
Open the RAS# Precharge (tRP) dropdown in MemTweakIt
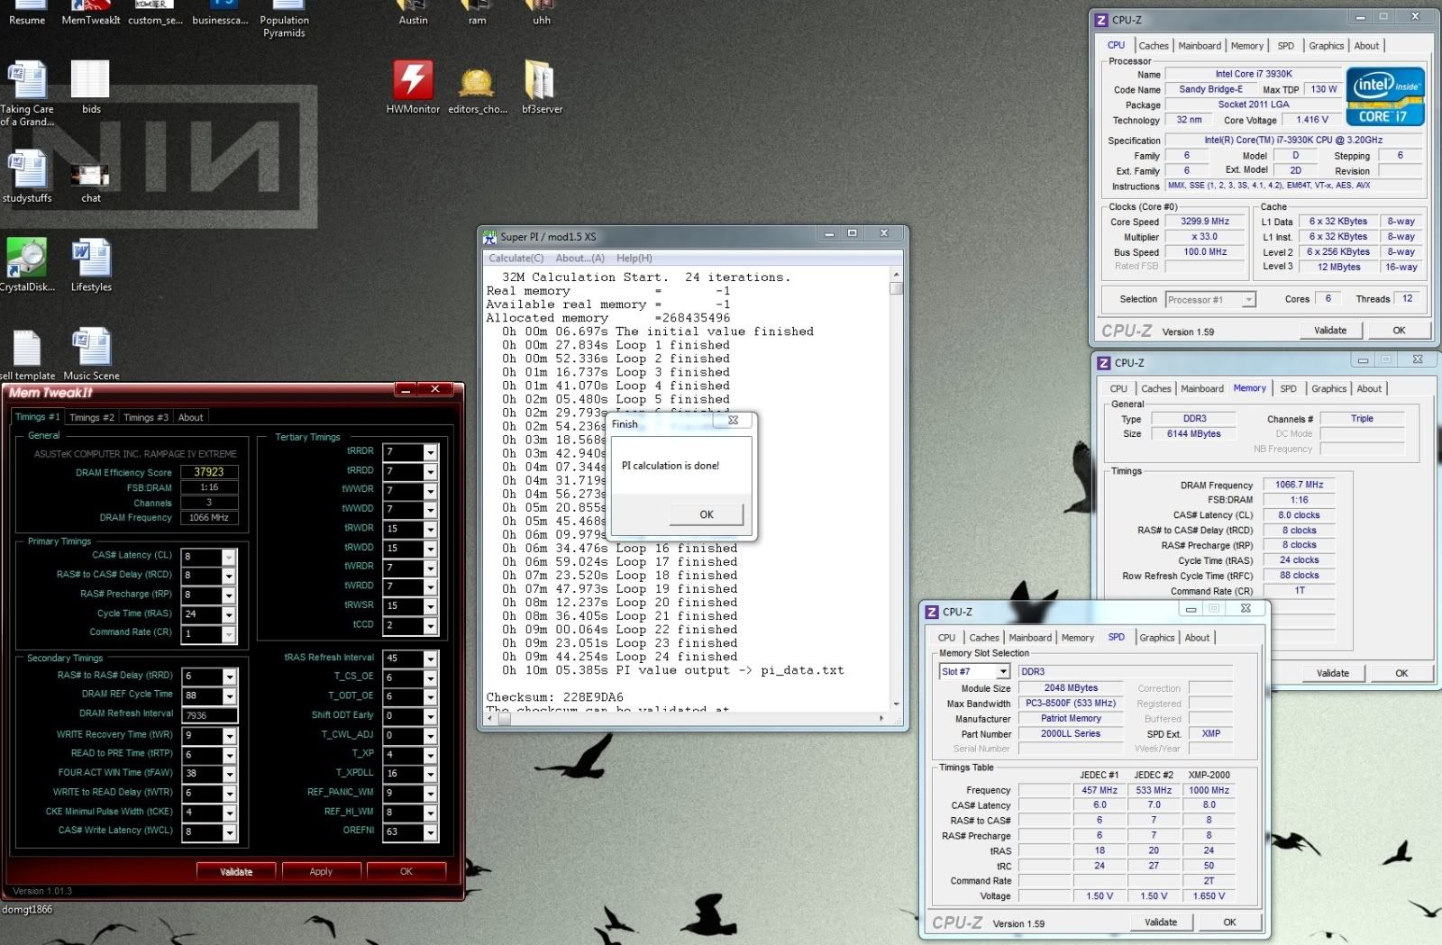point(229,595)
